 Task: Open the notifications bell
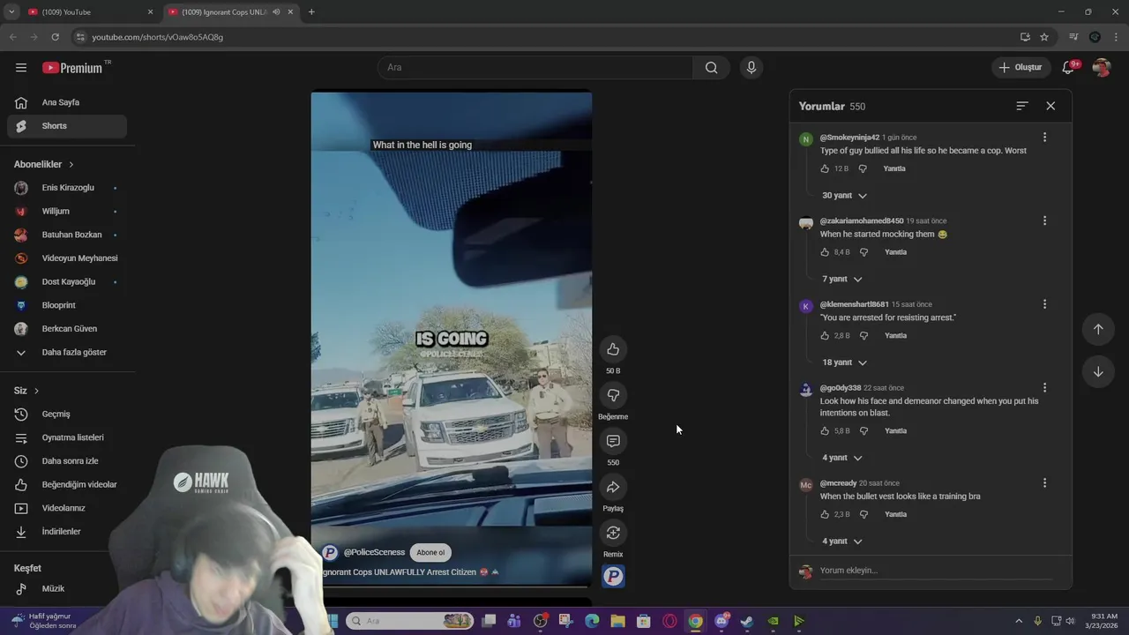[x=1068, y=68]
